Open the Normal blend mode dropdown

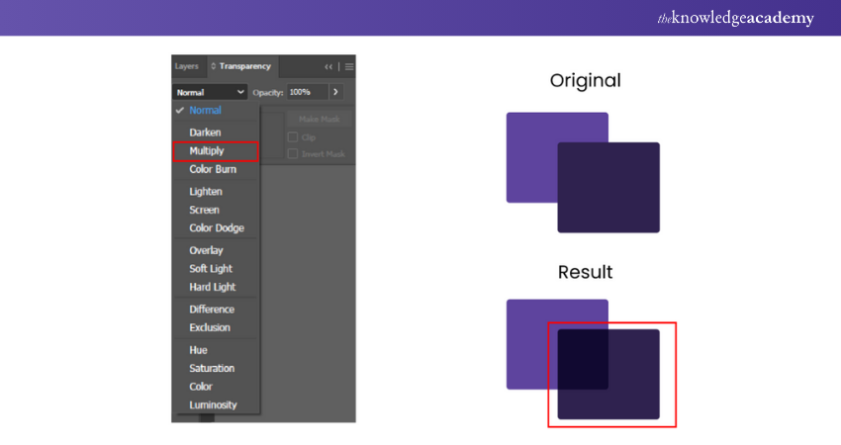point(210,92)
